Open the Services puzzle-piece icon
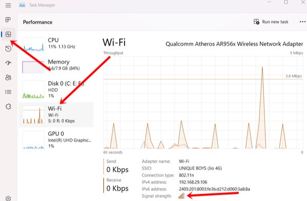Image resolution: width=307 pixels, height=201 pixels. (x=8, y=107)
